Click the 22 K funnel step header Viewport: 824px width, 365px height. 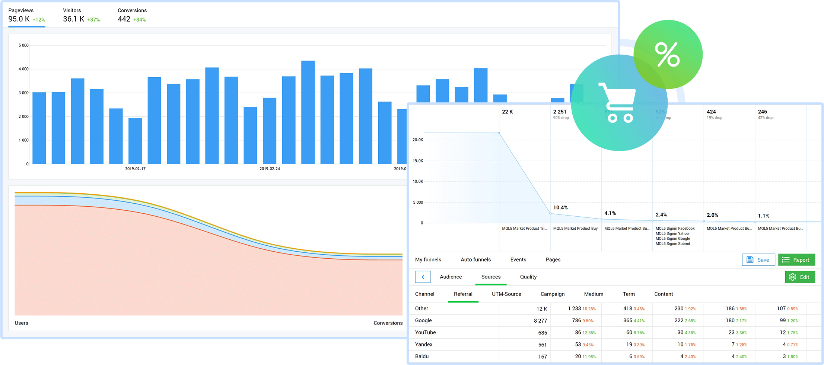tap(507, 112)
